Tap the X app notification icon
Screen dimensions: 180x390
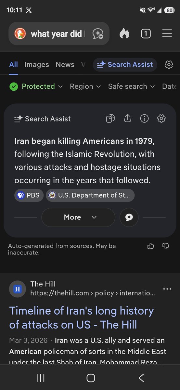29,10
